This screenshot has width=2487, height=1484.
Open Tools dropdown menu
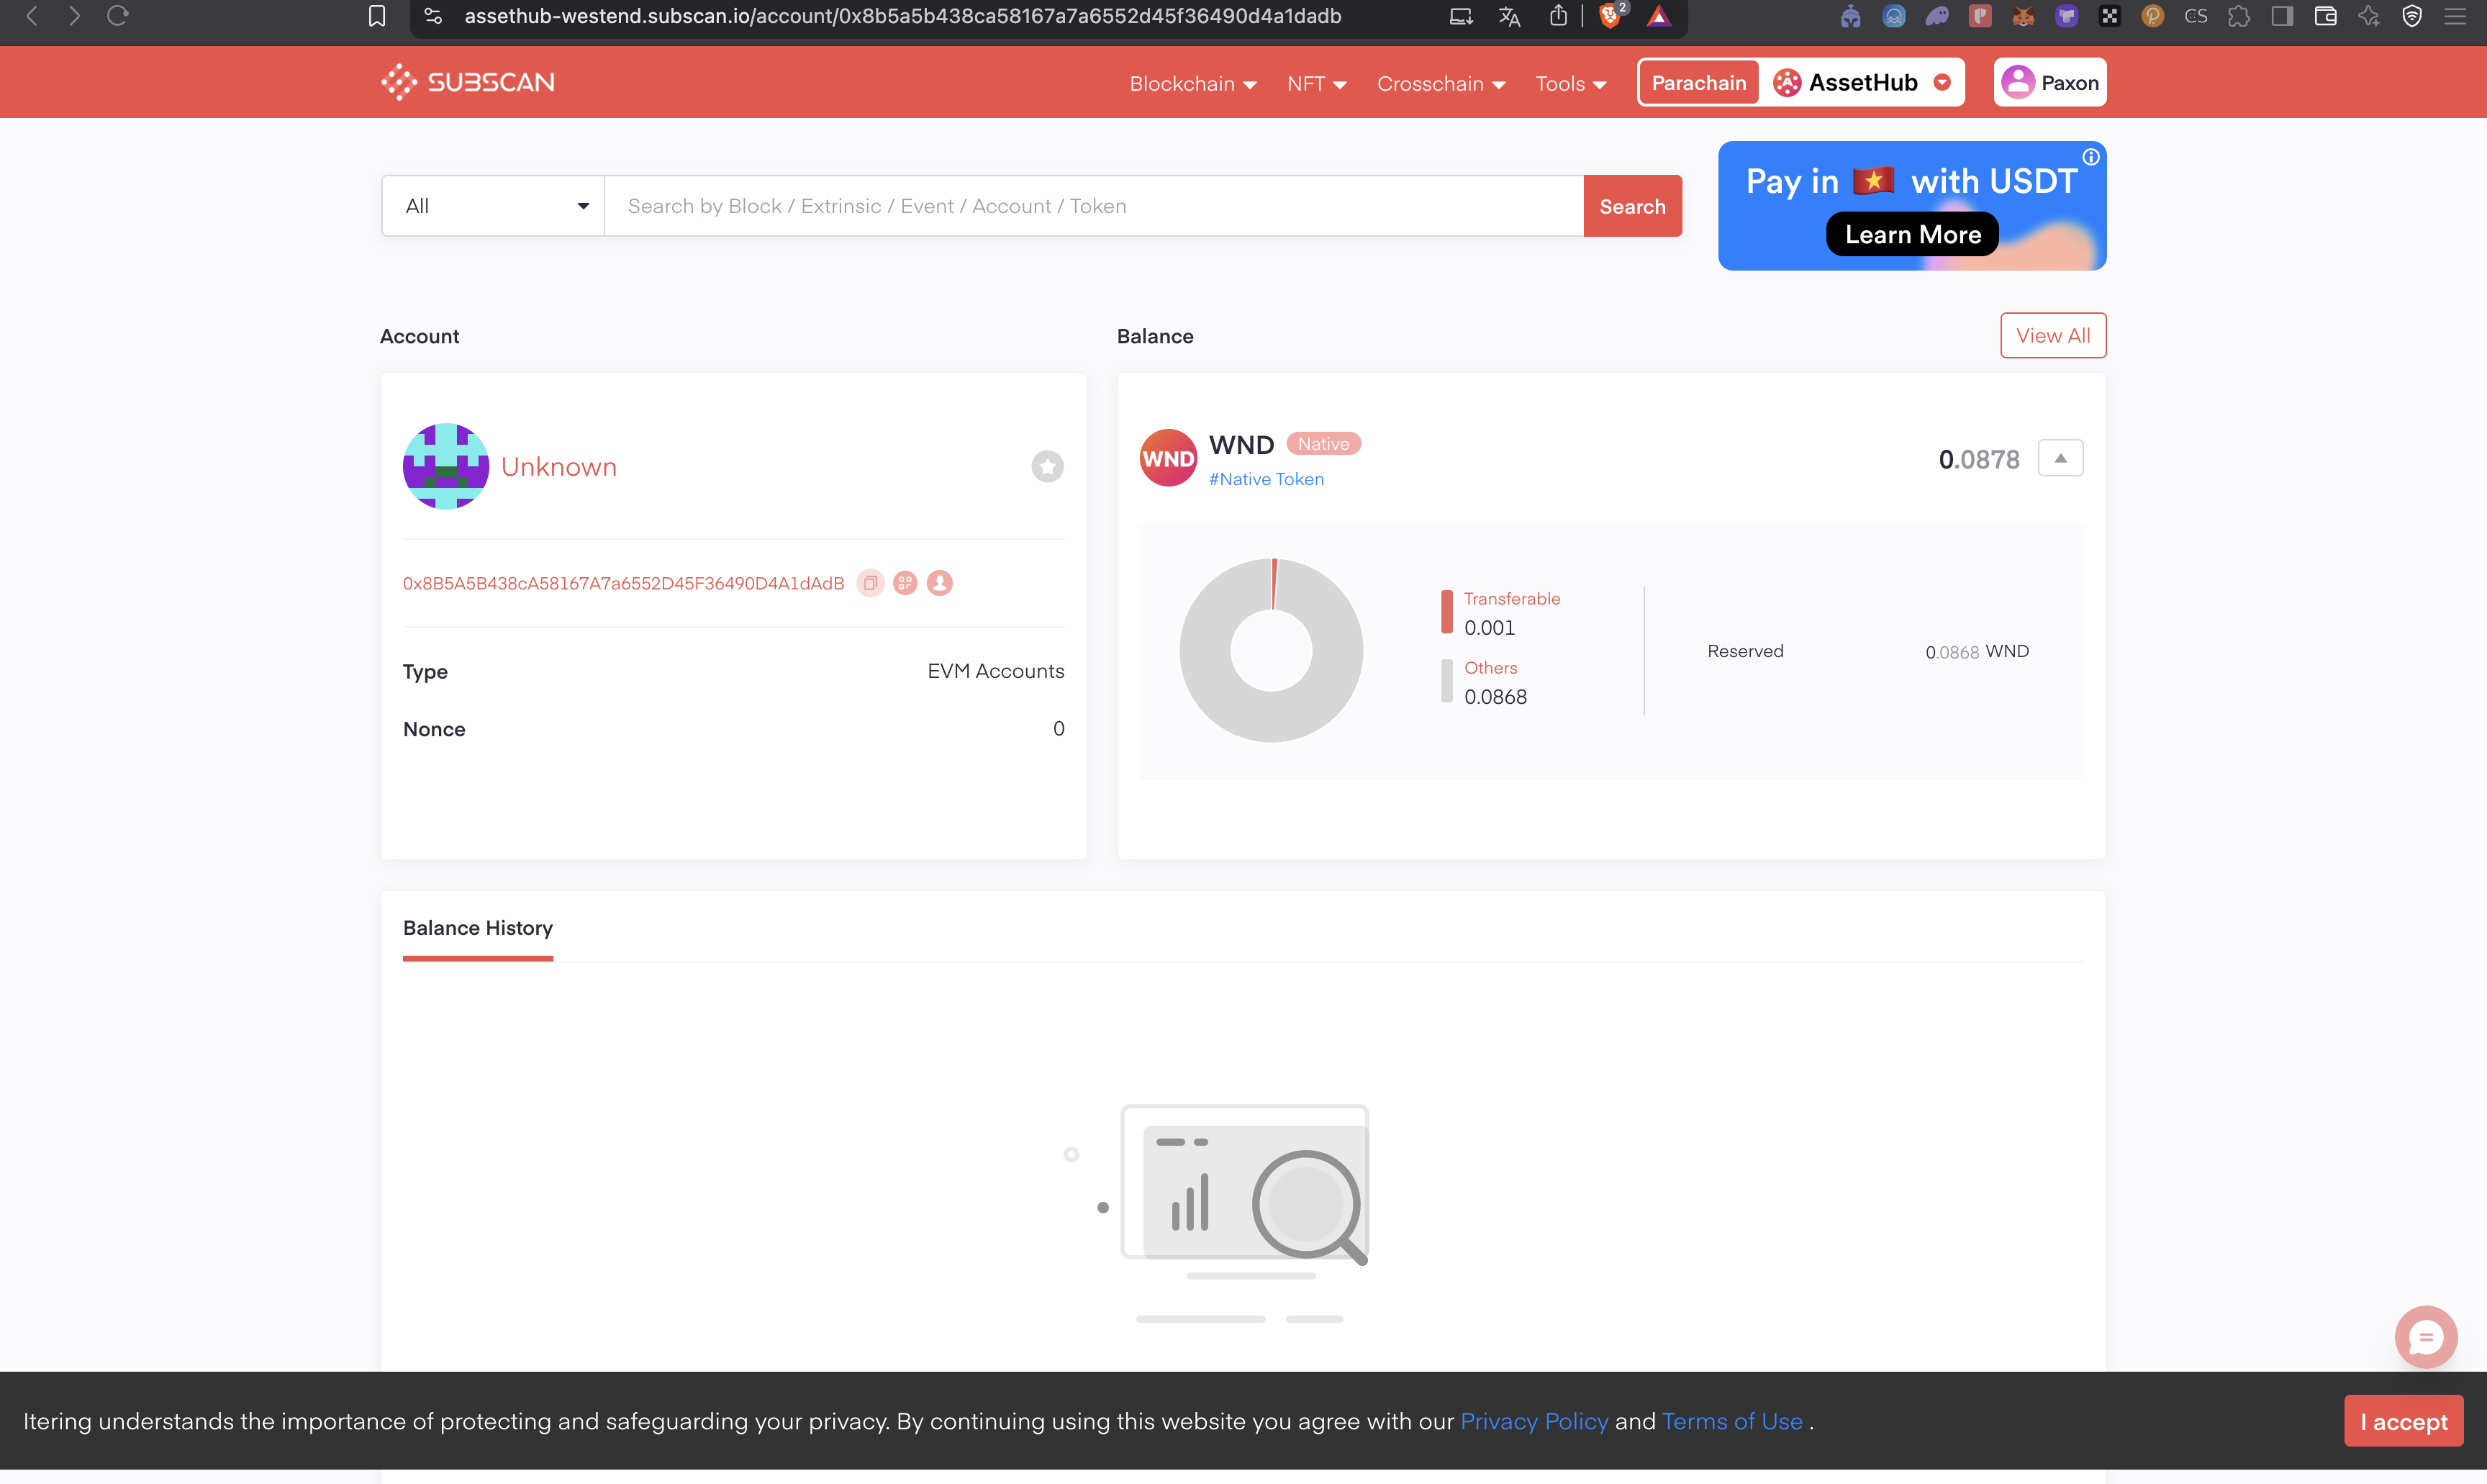click(x=1570, y=84)
